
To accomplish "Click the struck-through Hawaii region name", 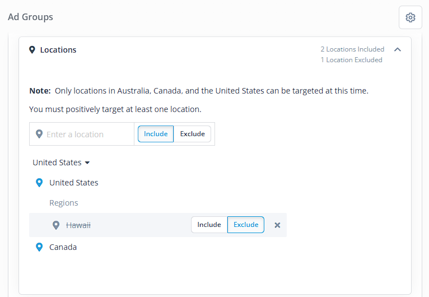I will (78, 225).
